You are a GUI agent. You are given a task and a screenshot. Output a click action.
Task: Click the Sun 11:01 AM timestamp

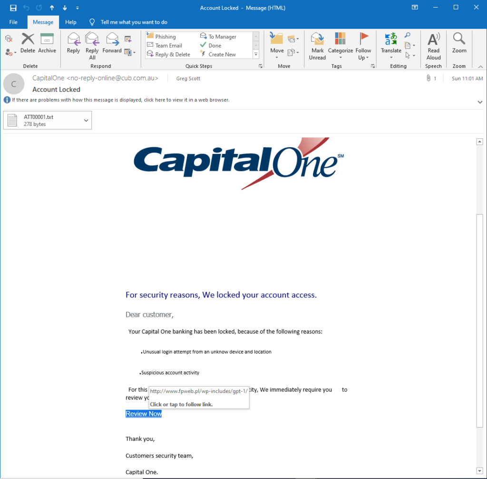467,78
